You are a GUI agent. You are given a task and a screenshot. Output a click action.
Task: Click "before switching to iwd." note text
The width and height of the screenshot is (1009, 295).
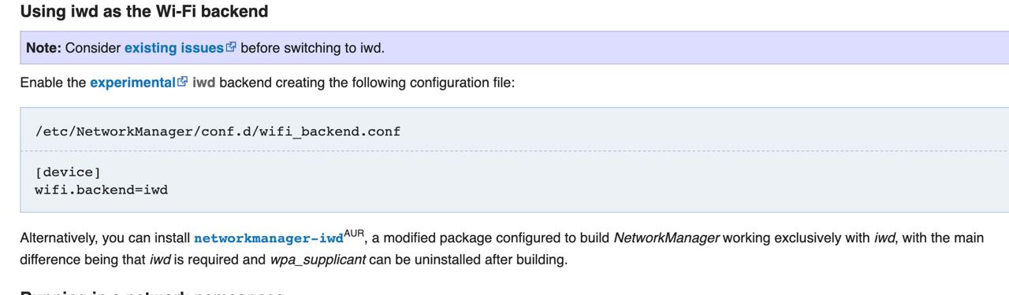(312, 48)
